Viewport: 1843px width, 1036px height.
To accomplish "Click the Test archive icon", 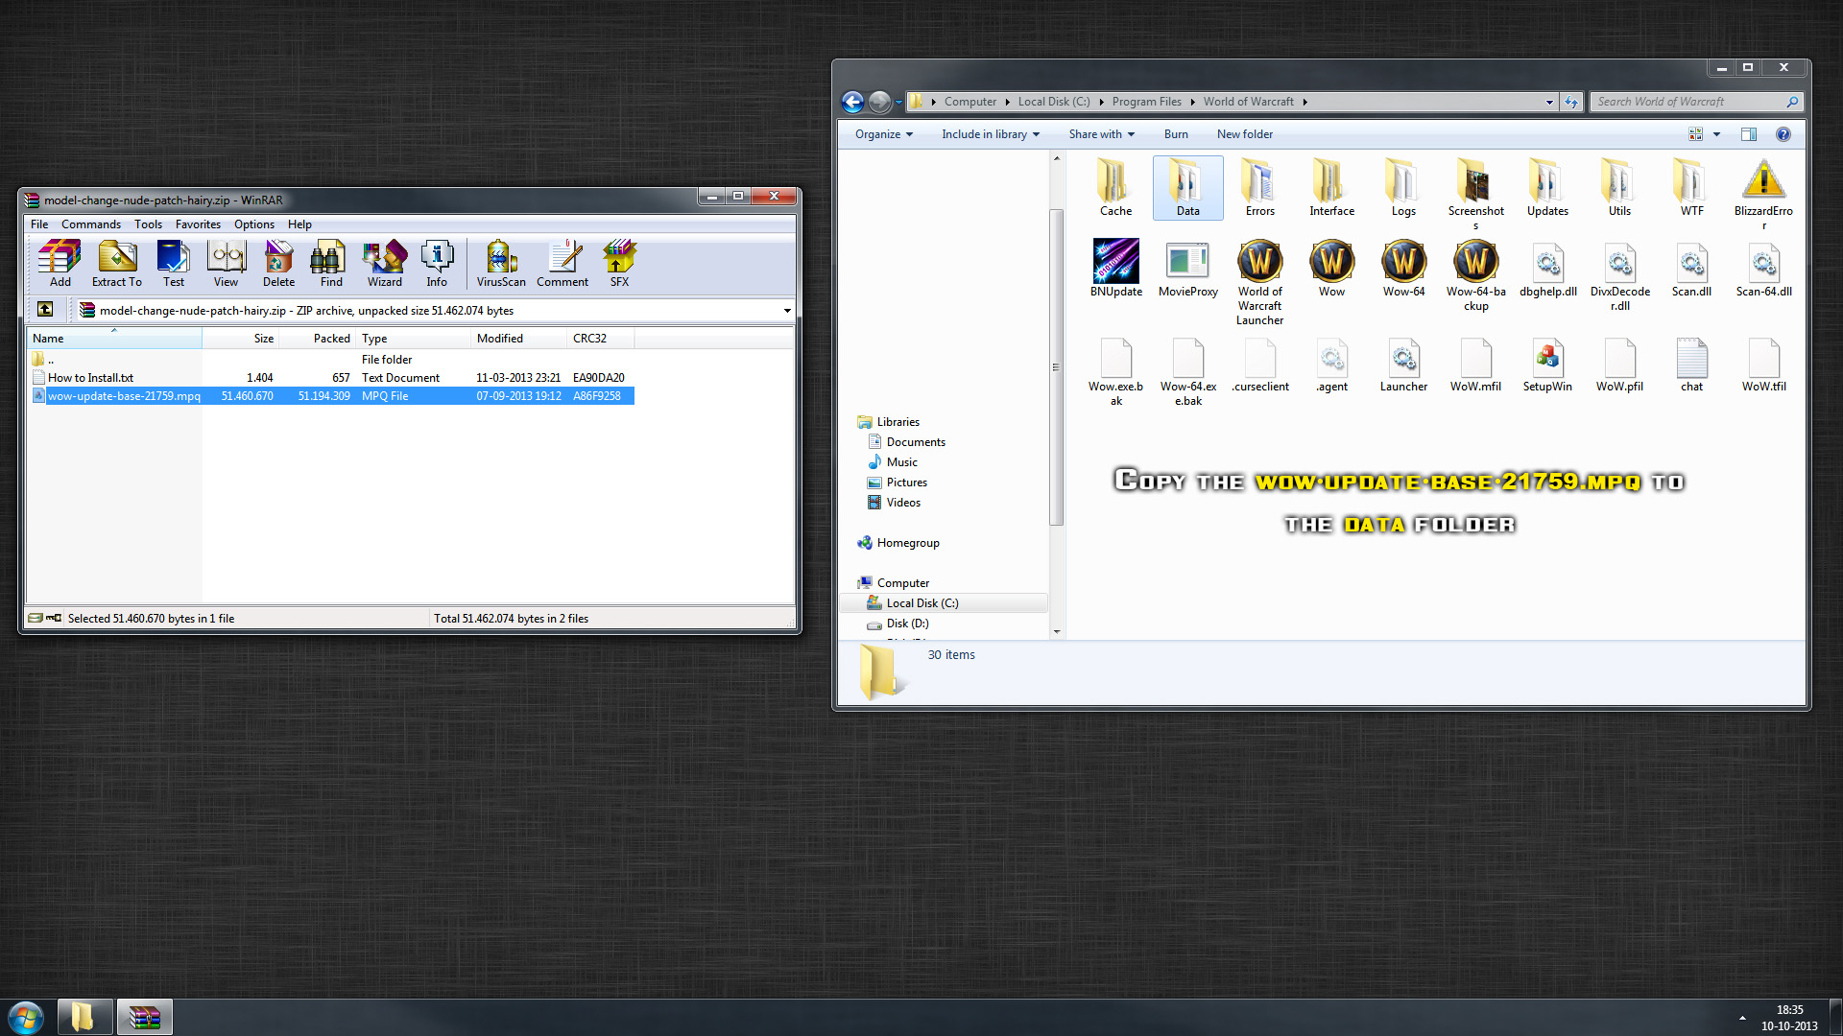I will click(174, 264).
